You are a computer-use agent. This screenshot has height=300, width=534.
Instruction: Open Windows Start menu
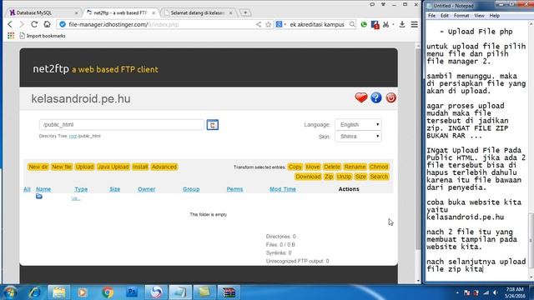coord(10,292)
